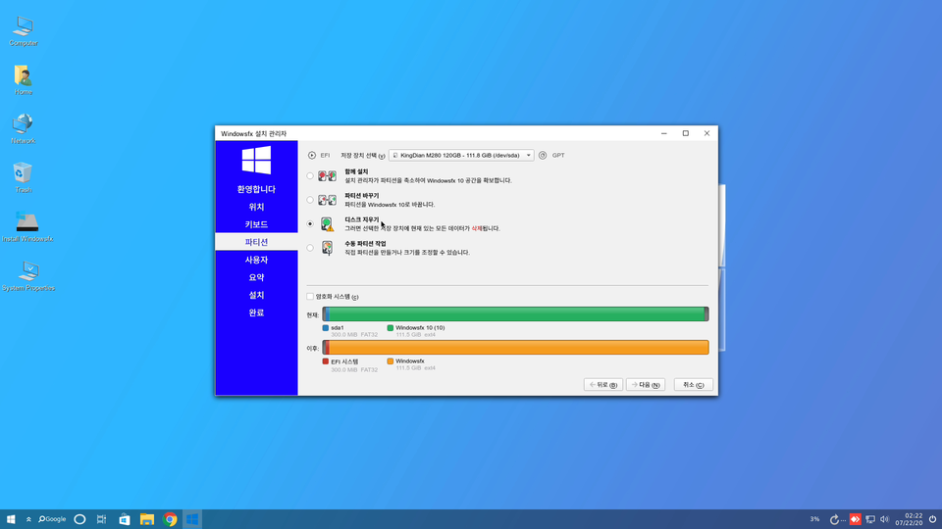
Task: Select the 파티션 바꾸기 radio option
Action: click(310, 200)
